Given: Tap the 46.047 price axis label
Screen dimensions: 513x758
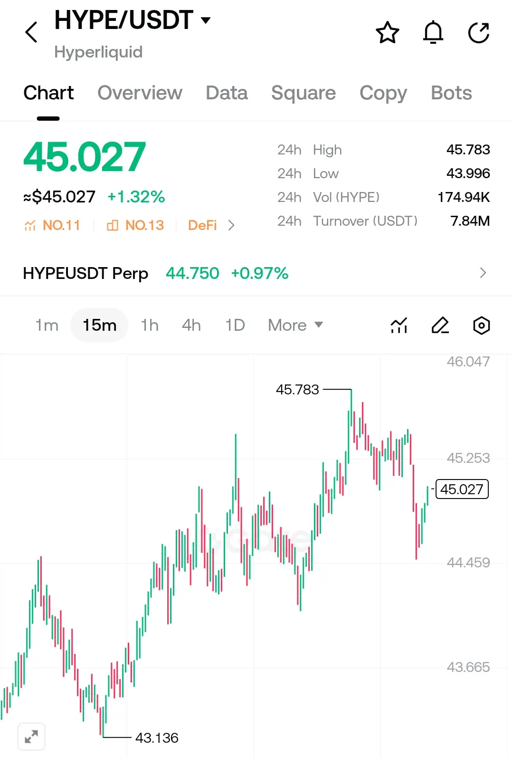Looking at the screenshot, I should pyautogui.click(x=468, y=362).
